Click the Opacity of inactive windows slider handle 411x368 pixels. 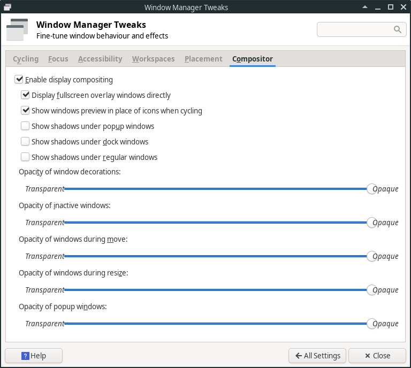tap(371, 223)
